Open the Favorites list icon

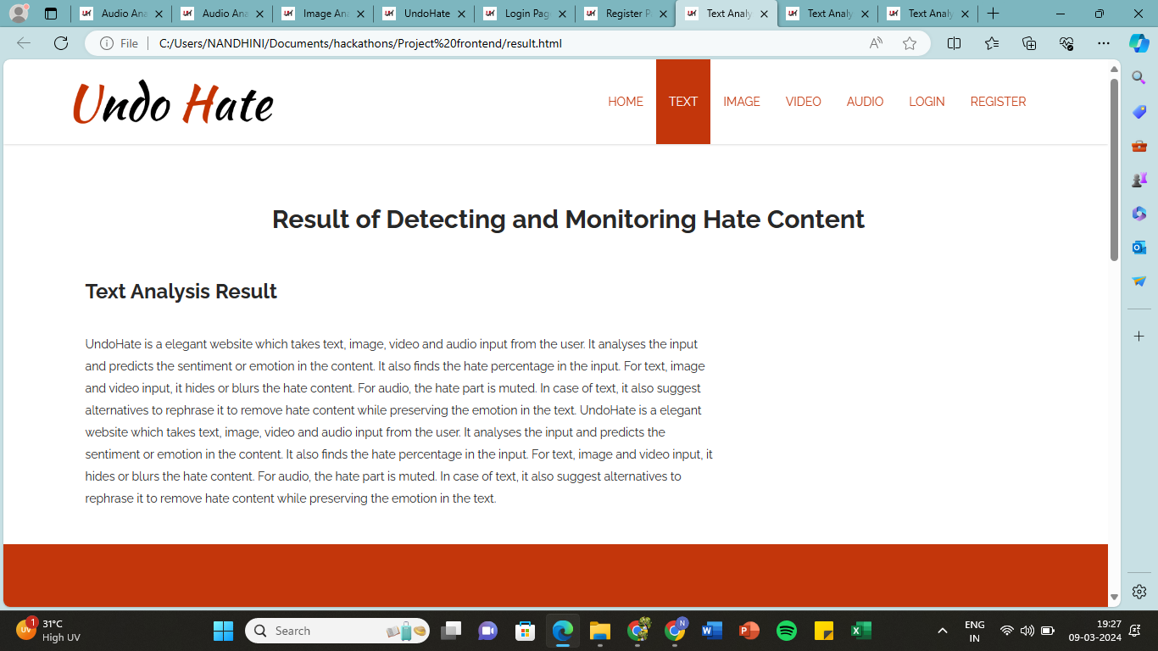point(992,43)
